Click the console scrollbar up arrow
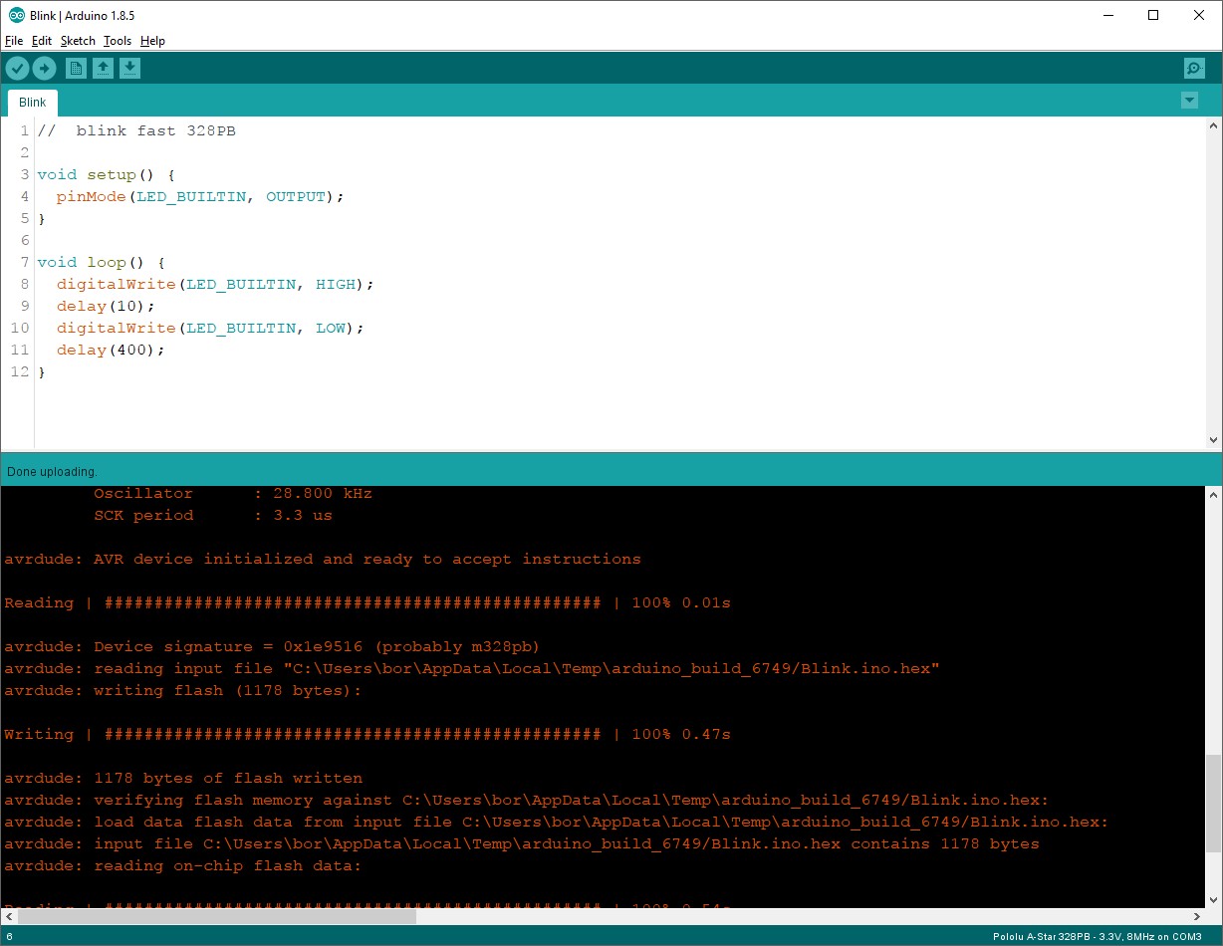The width and height of the screenshot is (1223, 946). pyautogui.click(x=1213, y=495)
